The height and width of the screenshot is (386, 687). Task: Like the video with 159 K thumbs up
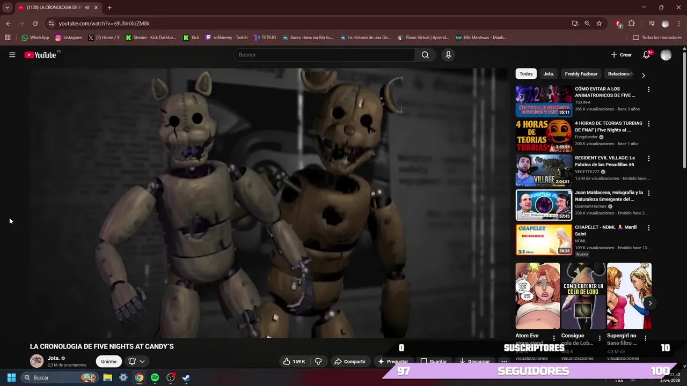click(x=294, y=361)
